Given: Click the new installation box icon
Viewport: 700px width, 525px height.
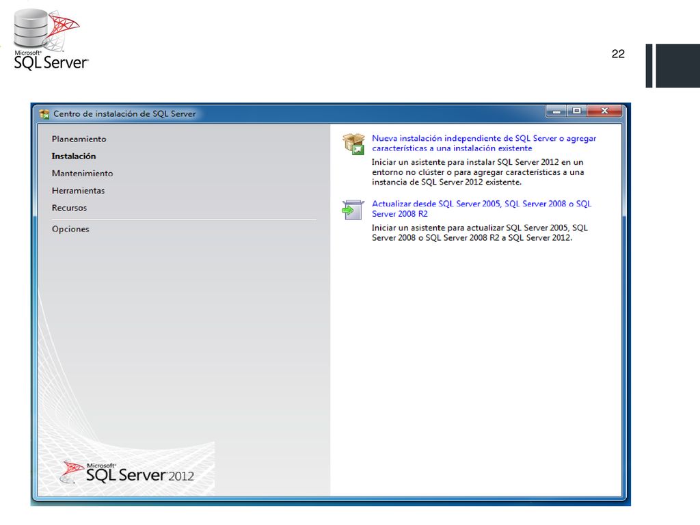Looking at the screenshot, I should coord(353,144).
